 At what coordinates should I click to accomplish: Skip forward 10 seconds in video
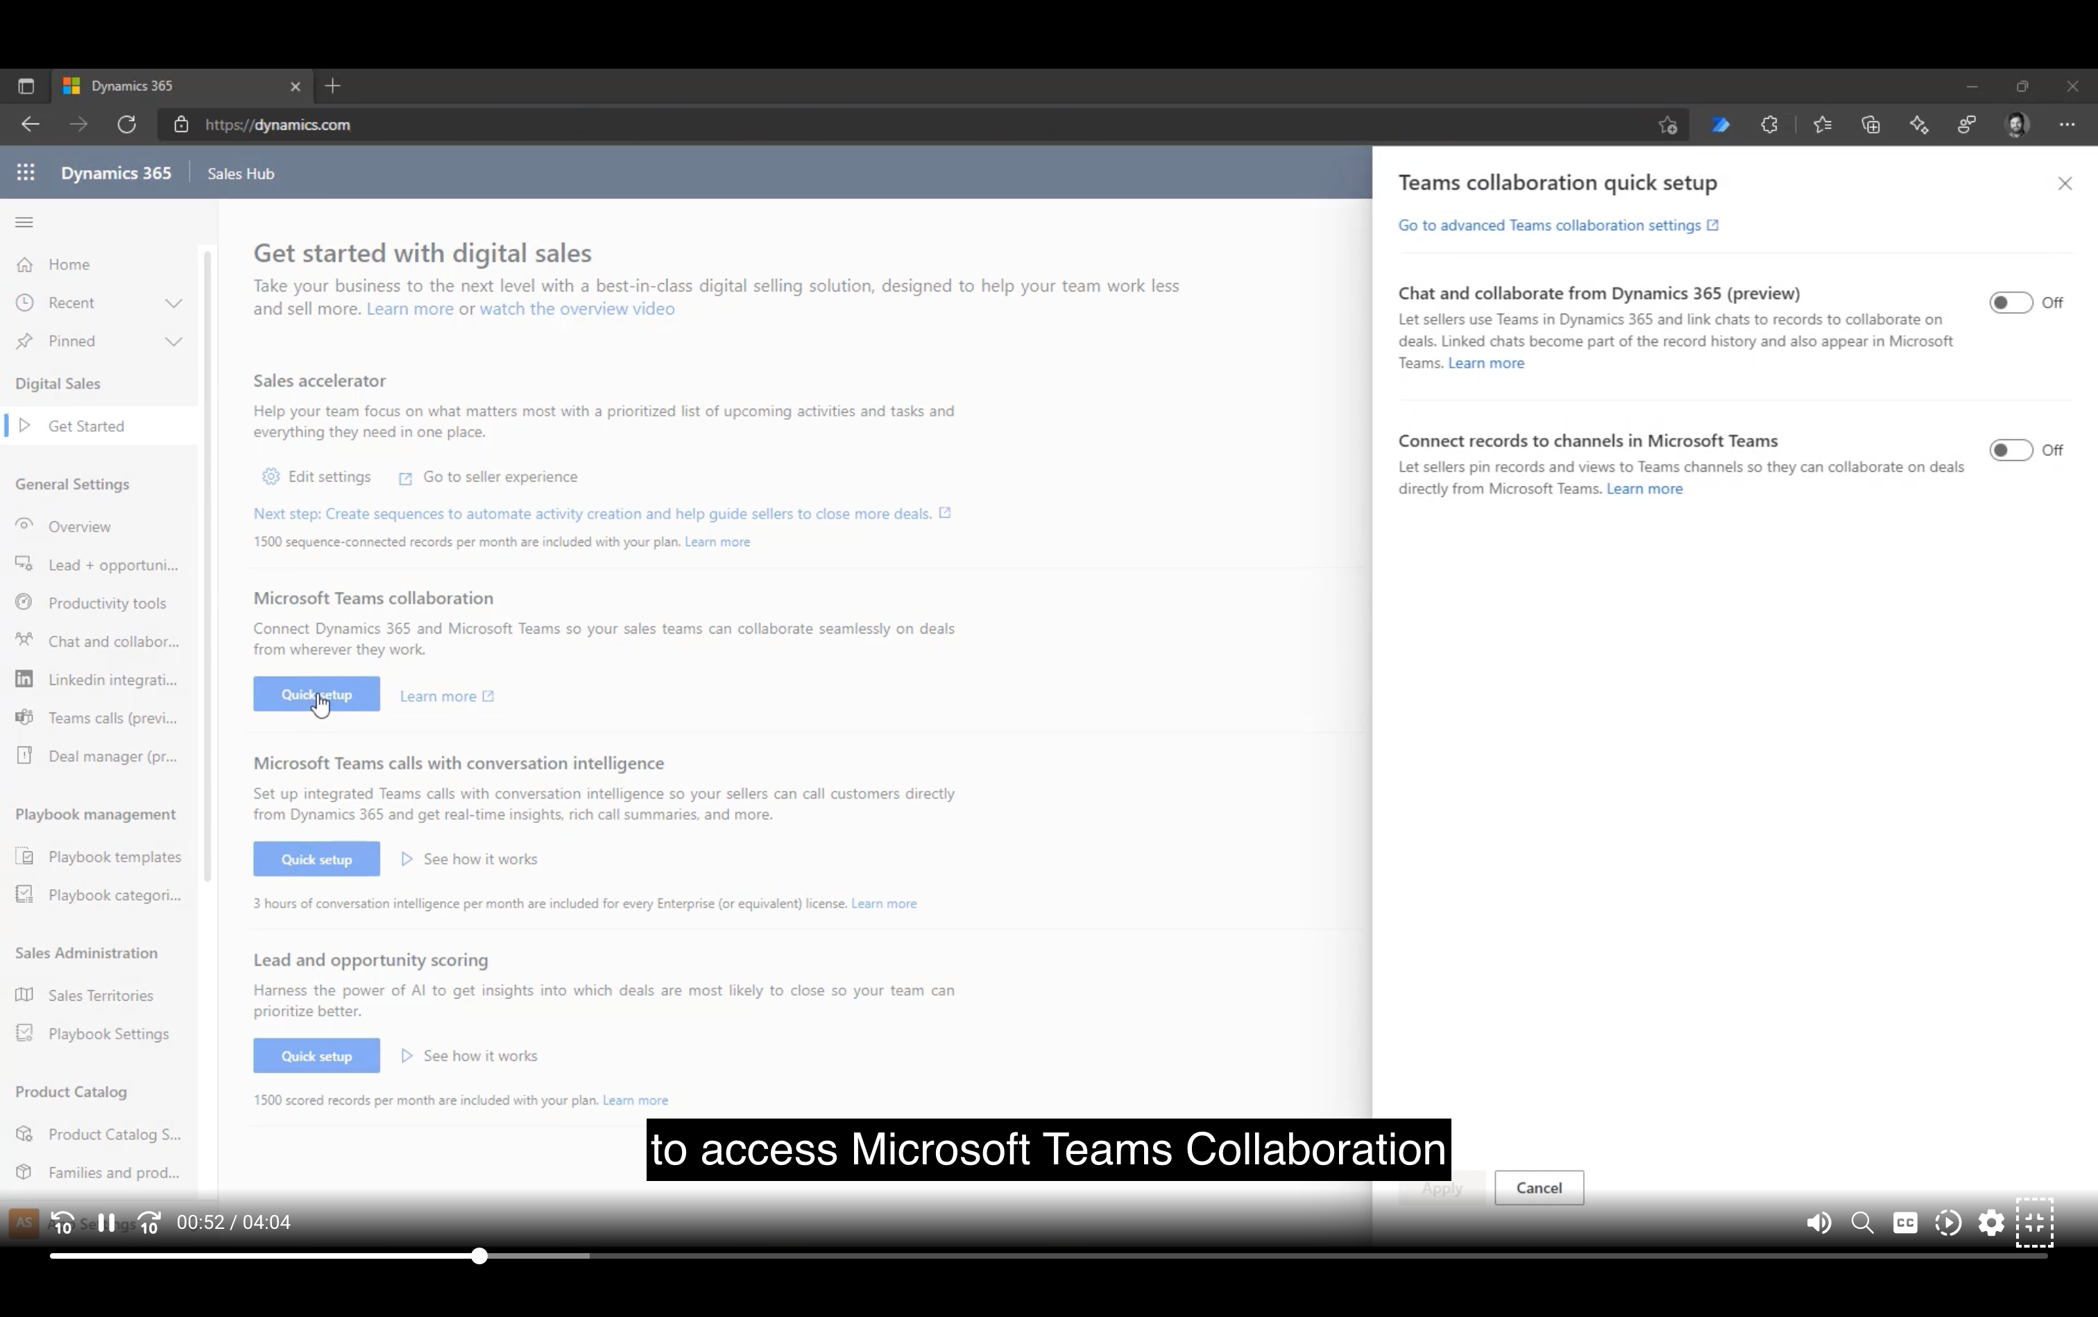tap(149, 1223)
